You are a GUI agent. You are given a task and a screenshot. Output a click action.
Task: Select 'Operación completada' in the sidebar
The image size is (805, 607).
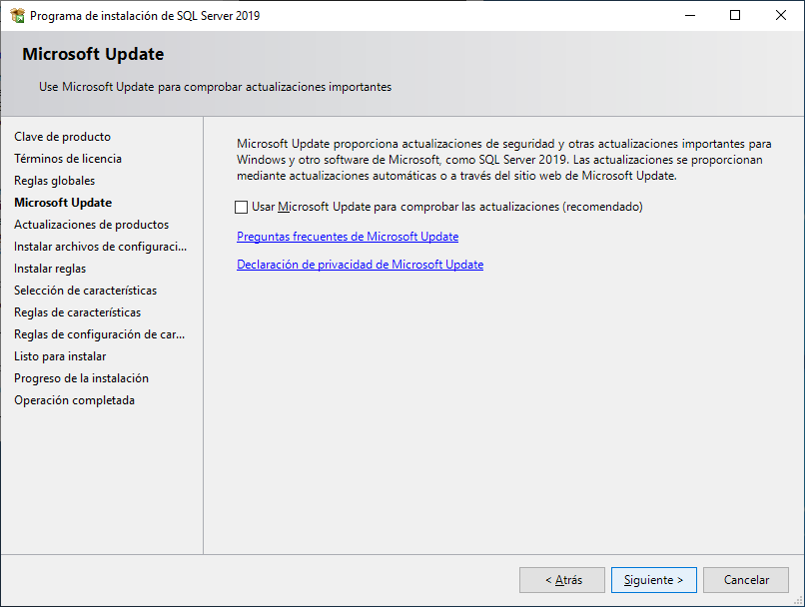pos(74,399)
